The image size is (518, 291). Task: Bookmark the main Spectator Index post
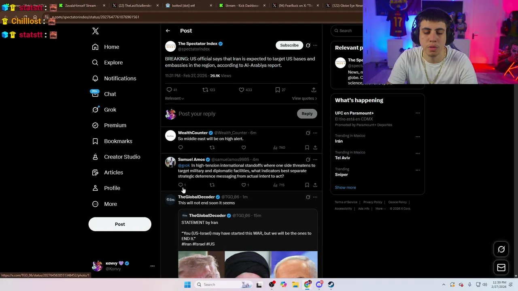[278, 90]
